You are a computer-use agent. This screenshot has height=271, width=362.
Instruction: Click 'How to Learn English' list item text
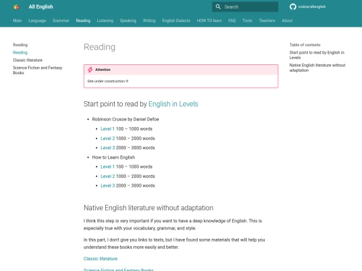[x=113, y=157]
